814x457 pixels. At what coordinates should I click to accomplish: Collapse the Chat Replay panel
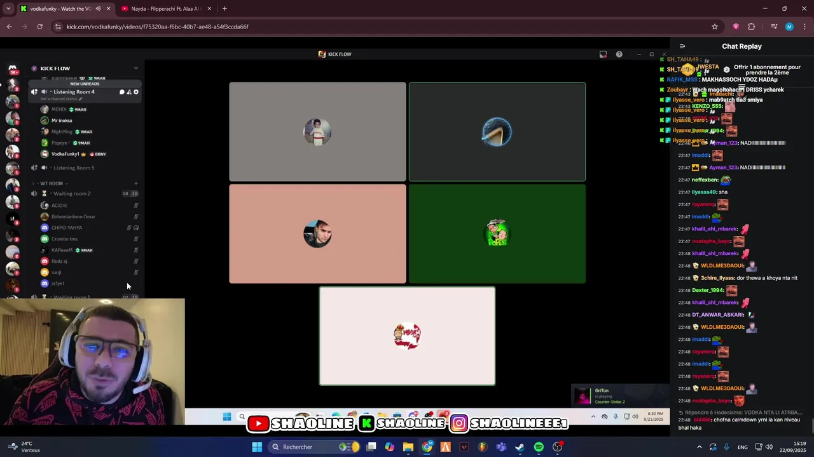[682, 46]
